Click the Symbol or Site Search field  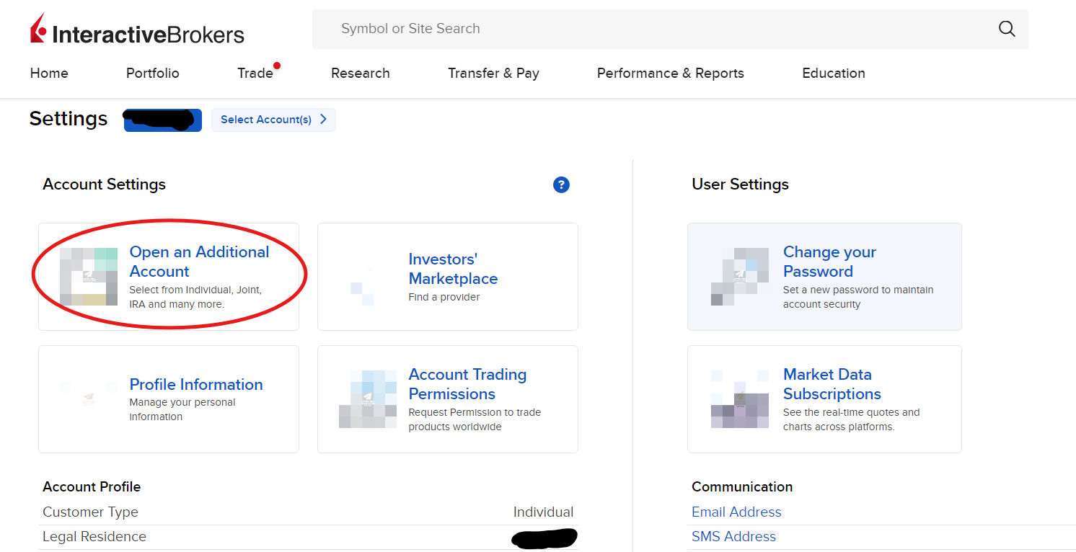(x=649, y=29)
